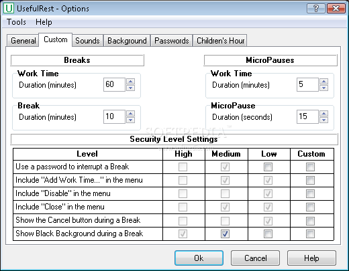Toggle High checkbox for Add Work Time menu
349x271 pixels.
(183, 180)
